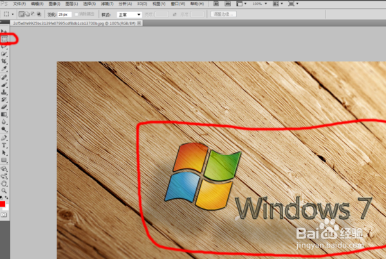The height and width of the screenshot is (259, 386).
Task: Click the selection height input field
Action: coord(198,15)
